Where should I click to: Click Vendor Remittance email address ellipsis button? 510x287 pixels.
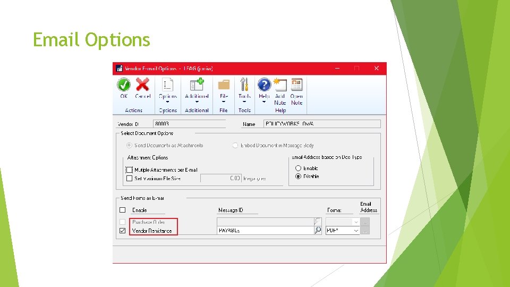click(365, 230)
